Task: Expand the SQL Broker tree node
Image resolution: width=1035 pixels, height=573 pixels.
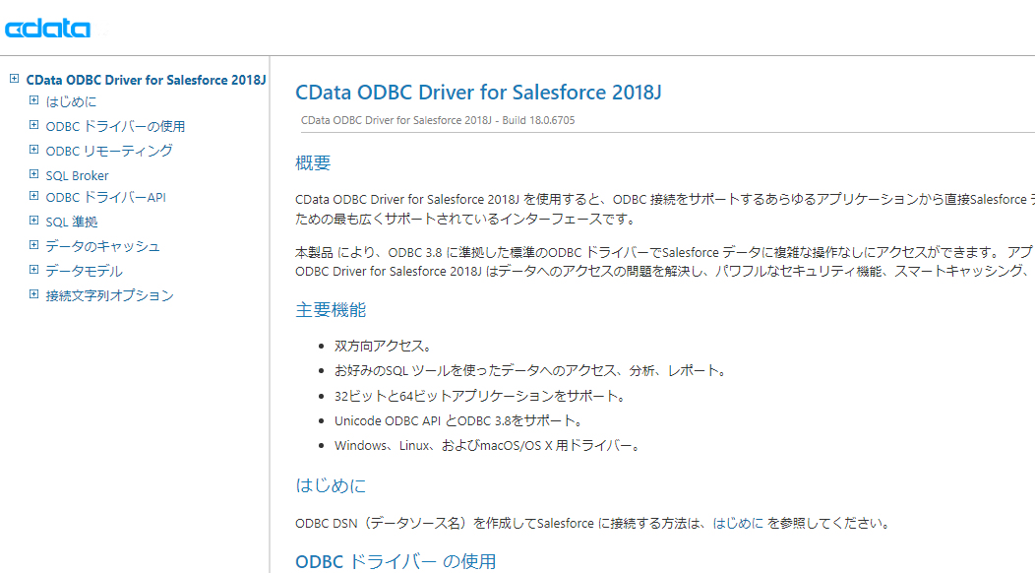Action: click(32, 174)
